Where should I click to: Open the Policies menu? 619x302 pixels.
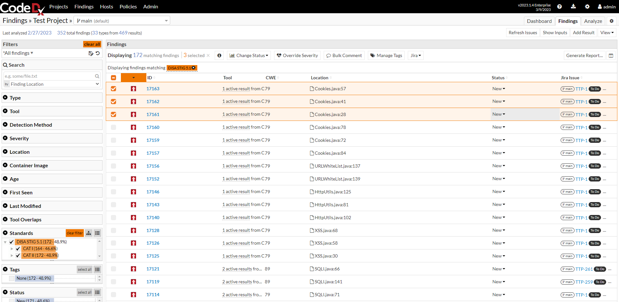(128, 6)
